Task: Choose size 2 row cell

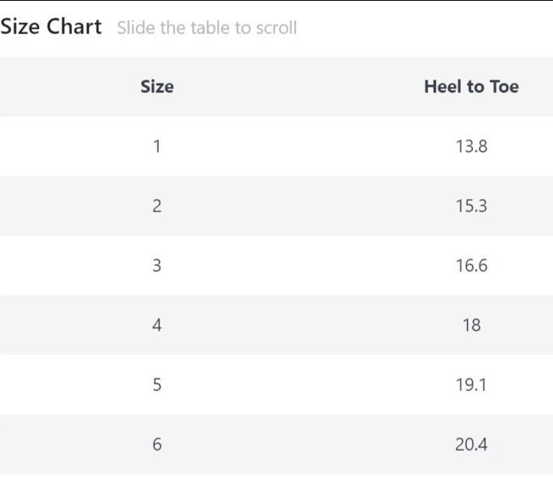Action: tap(157, 206)
